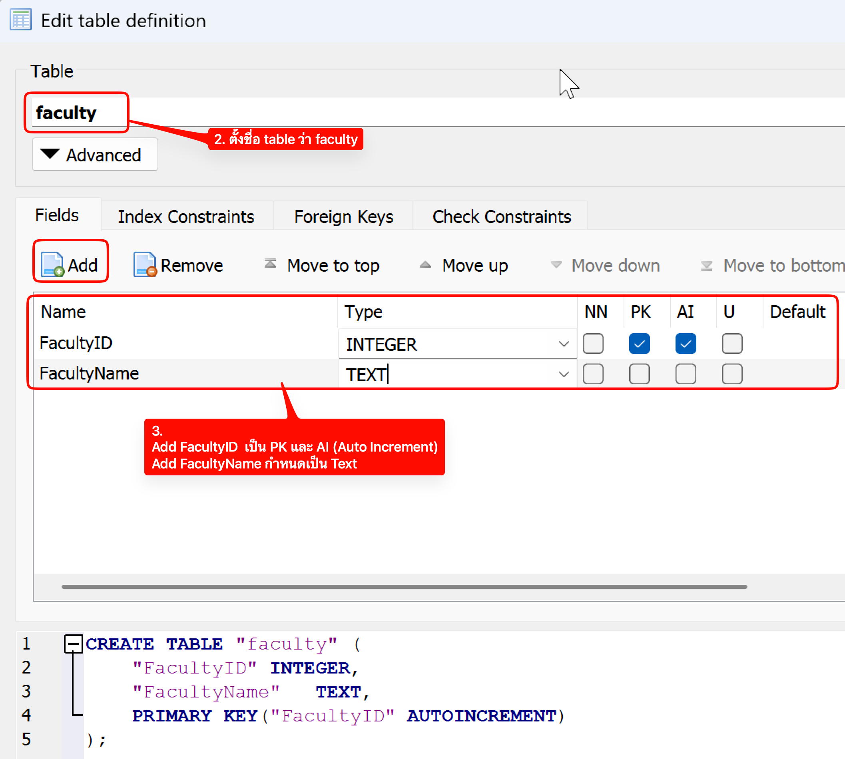Collapse the SQL code fold marker

tap(74, 644)
